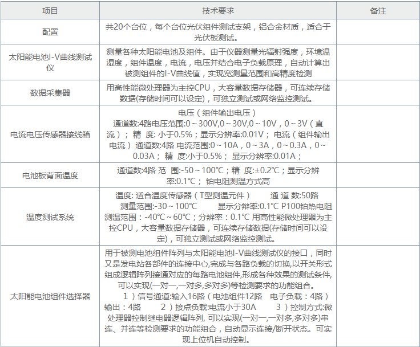Click empty 备注 cell in 配置 row

click(378, 32)
